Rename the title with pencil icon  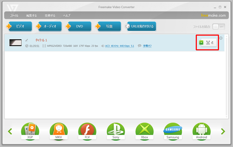click(x=27, y=40)
